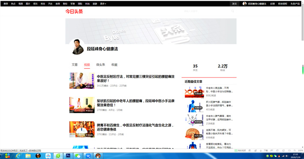The image size is (304, 159).
Task: Click the 35 关注 following count
Action: (x=195, y=67)
